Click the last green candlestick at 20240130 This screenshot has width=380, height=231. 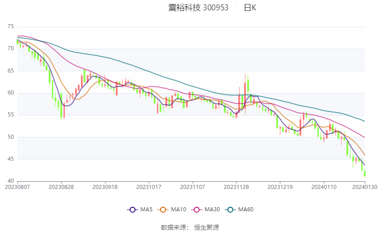point(365,173)
